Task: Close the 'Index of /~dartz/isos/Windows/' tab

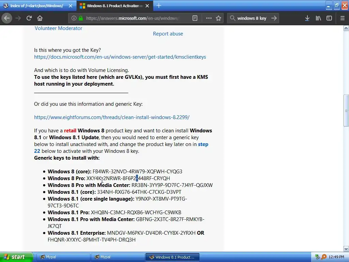Action: (71, 6)
